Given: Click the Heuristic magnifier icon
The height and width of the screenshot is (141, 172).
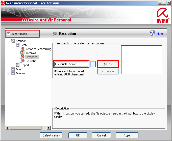Looking at the screenshot, I should point(22,61).
